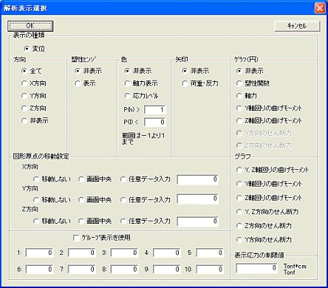328x288 pixels.
Task: Select 画面中央 for origin X方向
Action: [x=95, y=179]
